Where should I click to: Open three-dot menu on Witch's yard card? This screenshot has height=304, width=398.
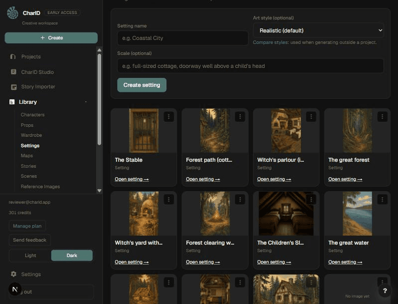pyautogui.click(x=169, y=200)
